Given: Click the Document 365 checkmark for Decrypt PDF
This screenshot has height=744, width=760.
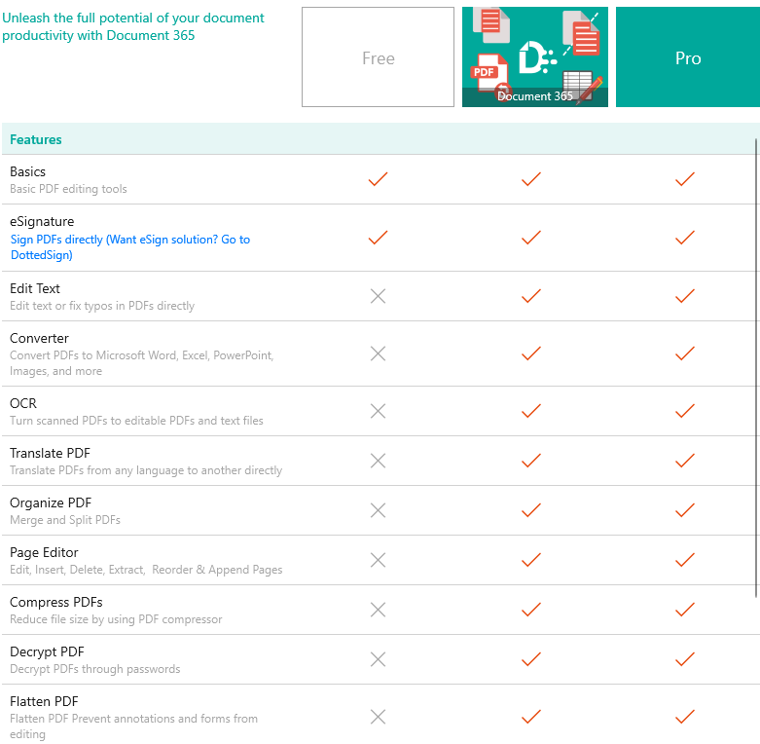Looking at the screenshot, I should [x=531, y=659].
